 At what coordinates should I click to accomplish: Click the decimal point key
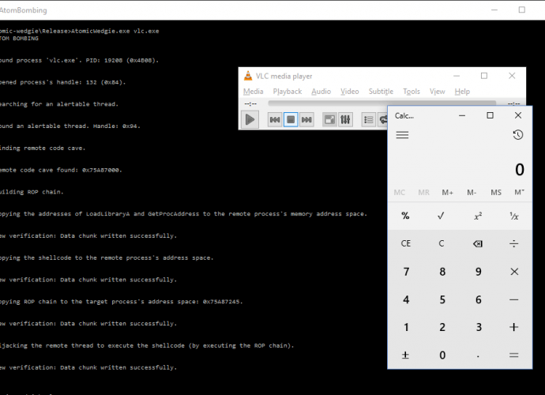[478, 355]
